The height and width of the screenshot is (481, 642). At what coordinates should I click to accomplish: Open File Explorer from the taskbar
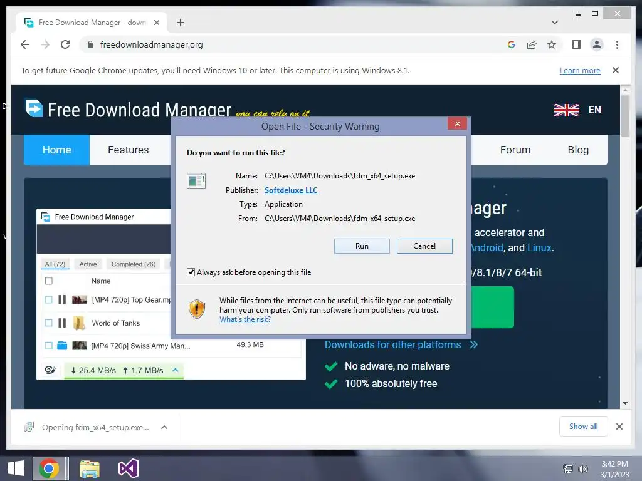[90, 468]
